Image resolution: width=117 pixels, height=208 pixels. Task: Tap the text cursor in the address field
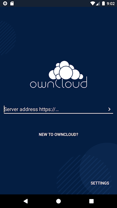[x=4, y=109]
